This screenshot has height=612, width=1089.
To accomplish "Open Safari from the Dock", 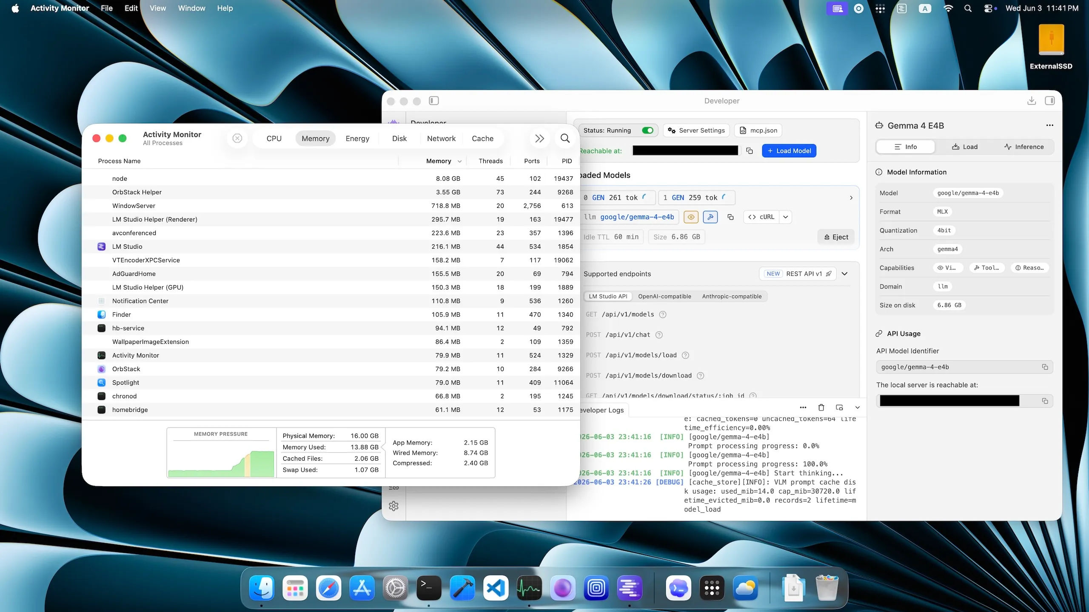I will coord(328,588).
